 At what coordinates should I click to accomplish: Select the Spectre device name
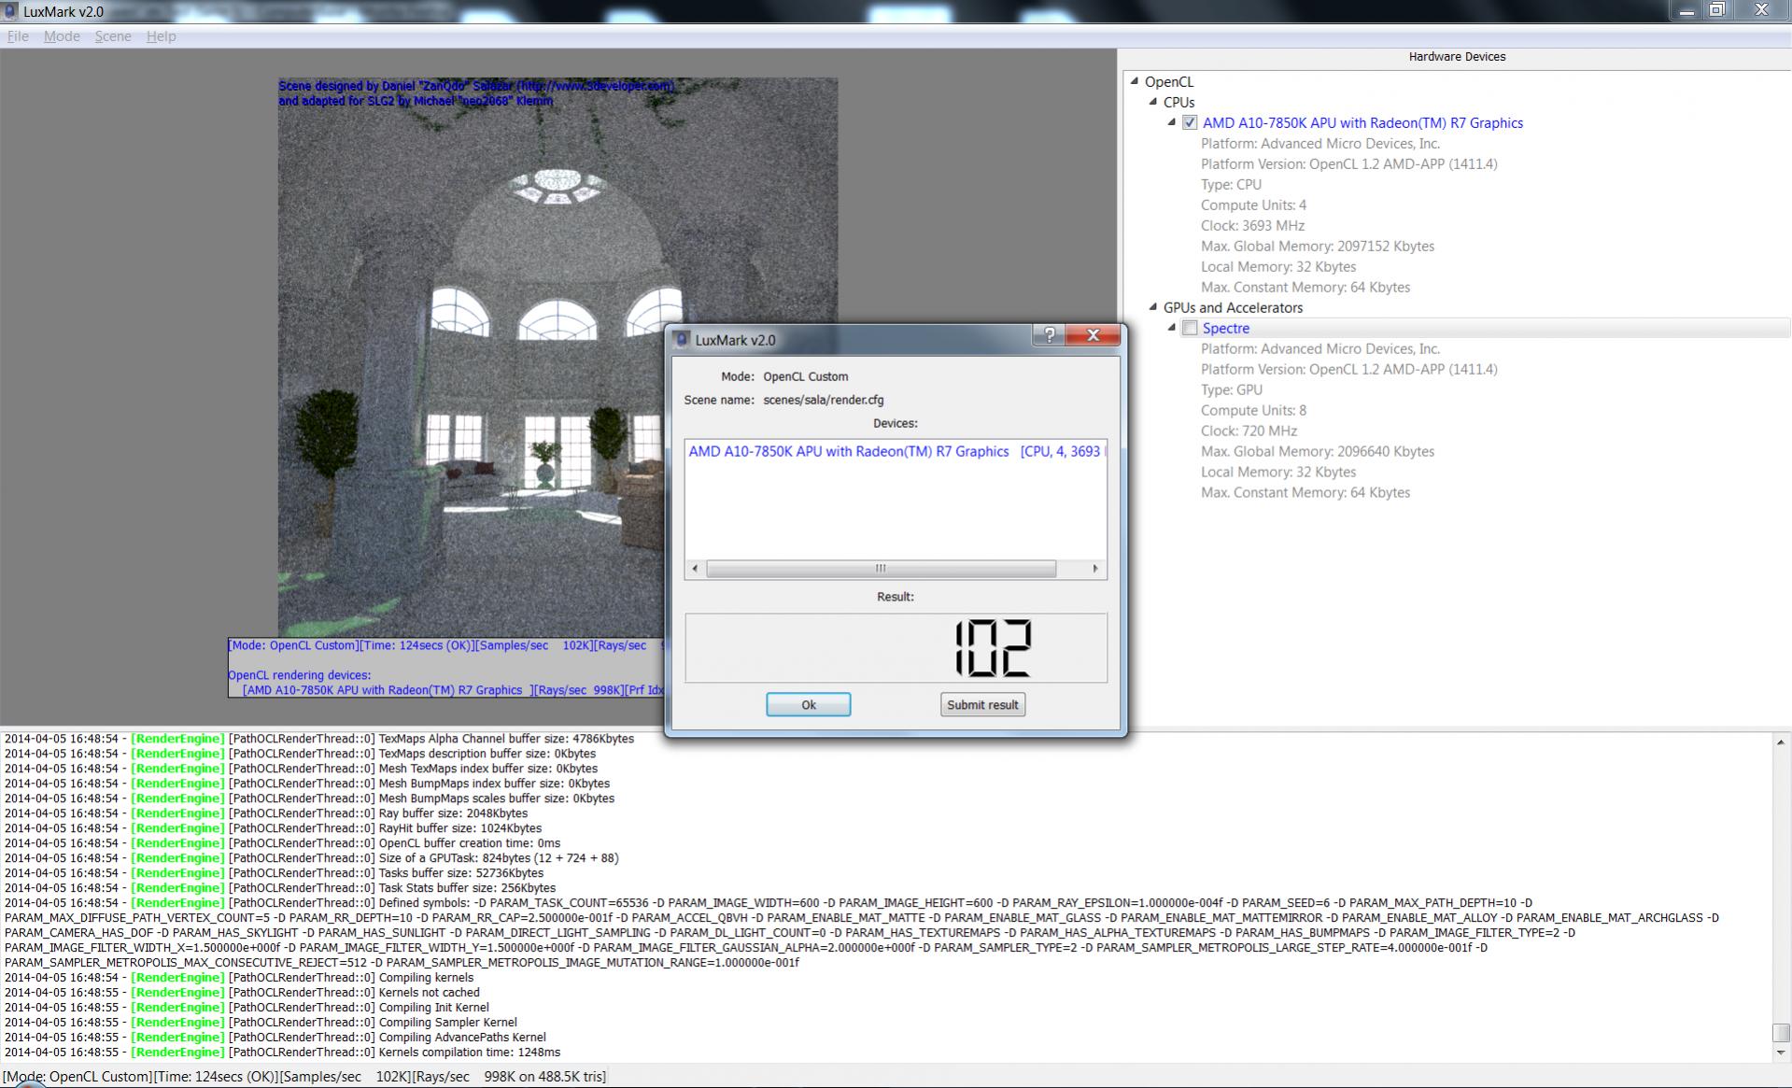click(1225, 328)
